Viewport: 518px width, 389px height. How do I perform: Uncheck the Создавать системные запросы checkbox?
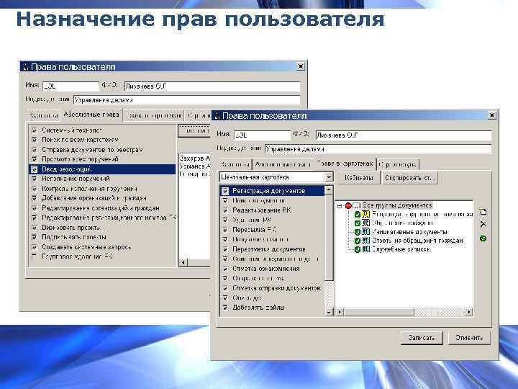(35, 247)
